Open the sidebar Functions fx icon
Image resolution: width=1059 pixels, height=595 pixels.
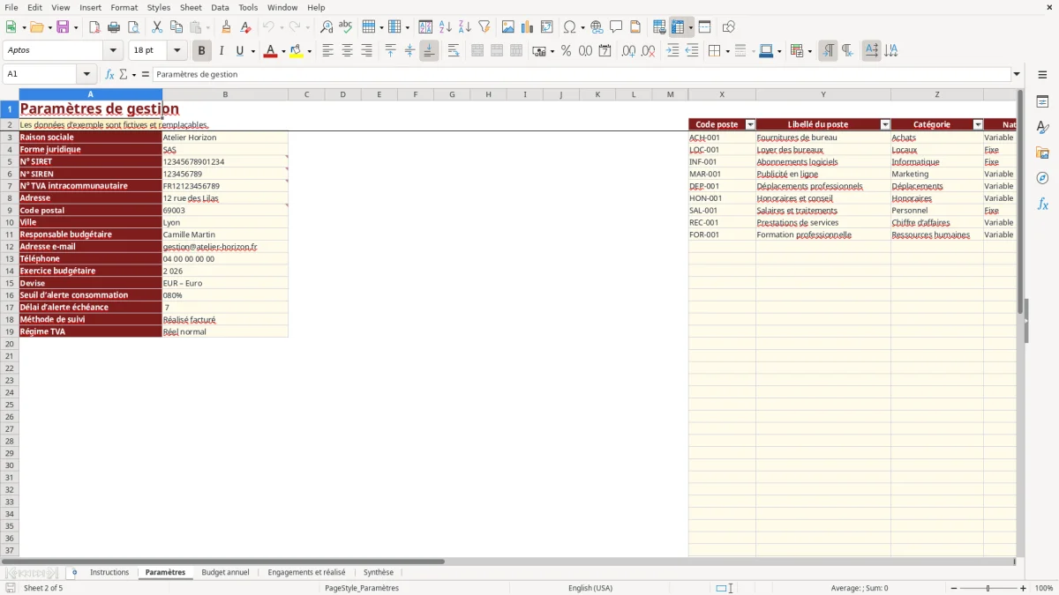[1042, 204]
